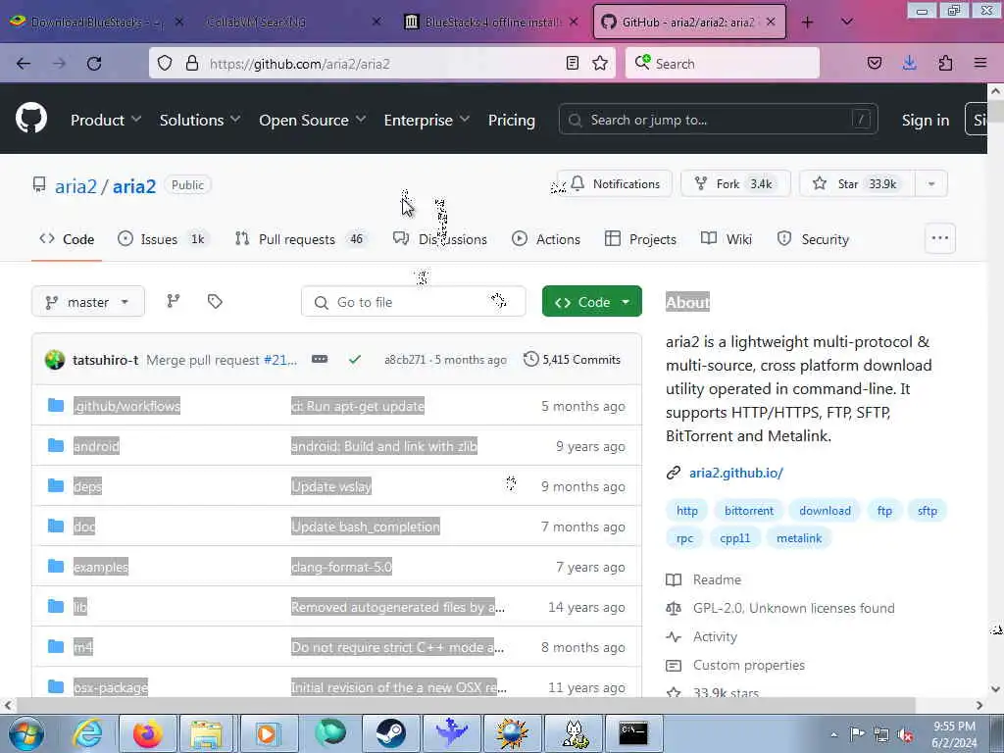Open the osx-package folder
Image resolution: width=1004 pixels, height=753 pixels.
click(x=110, y=687)
